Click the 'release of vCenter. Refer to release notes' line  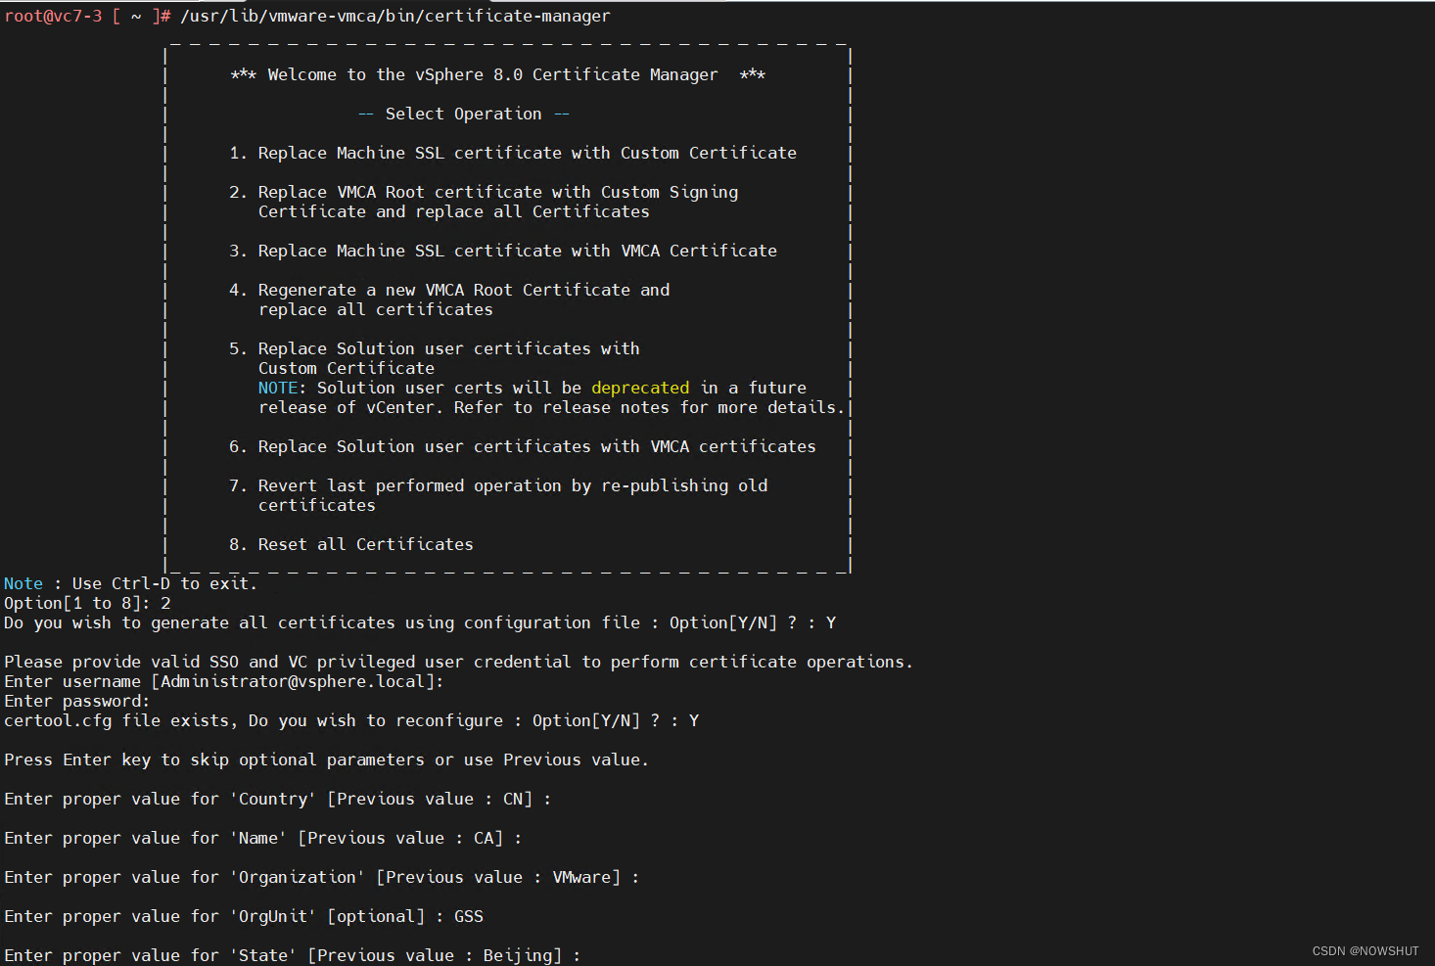(x=551, y=407)
